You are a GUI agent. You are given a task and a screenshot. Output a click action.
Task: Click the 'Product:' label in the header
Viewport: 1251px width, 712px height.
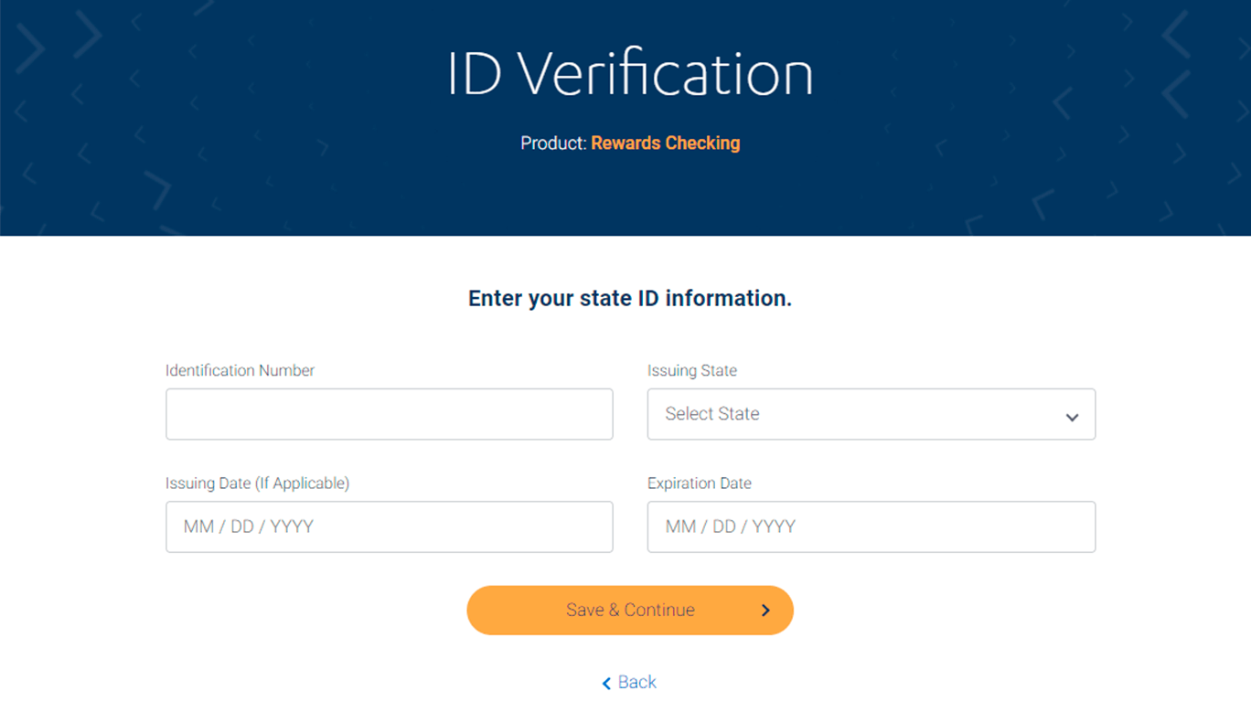pyautogui.click(x=553, y=143)
